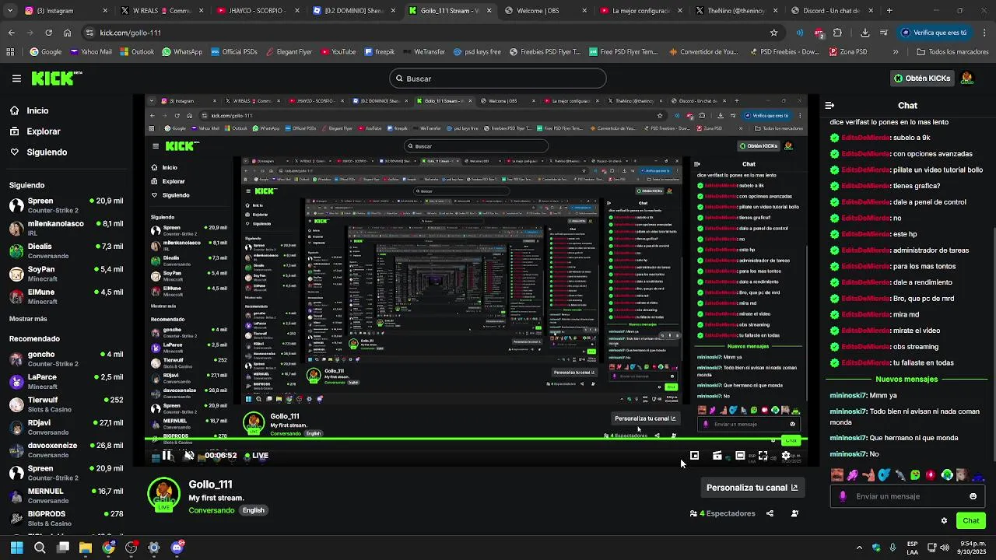The width and height of the screenshot is (996, 560).
Task: Open Todos los marcadores folder
Action: (952, 52)
